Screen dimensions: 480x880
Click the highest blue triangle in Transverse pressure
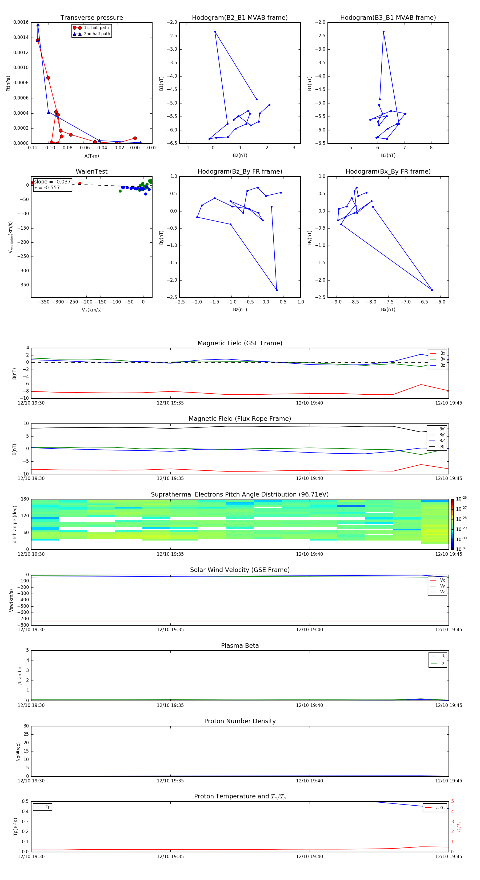[x=38, y=25]
